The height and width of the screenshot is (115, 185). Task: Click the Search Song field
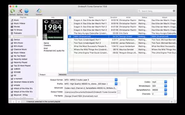point(157,11)
